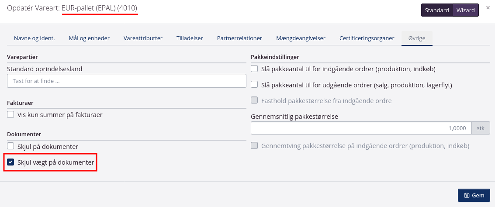Click the Standard oprindelsesland label
The height and width of the screenshot is (207, 495).
[x=45, y=69]
